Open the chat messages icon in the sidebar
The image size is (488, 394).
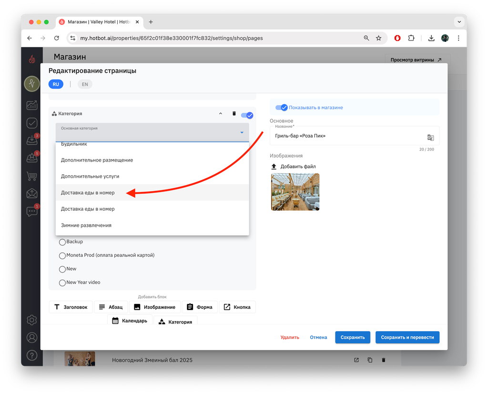click(32, 212)
